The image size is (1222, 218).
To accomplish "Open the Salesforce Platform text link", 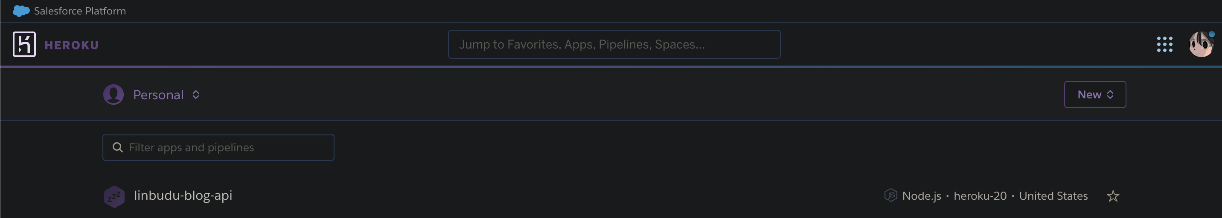I will click(80, 11).
